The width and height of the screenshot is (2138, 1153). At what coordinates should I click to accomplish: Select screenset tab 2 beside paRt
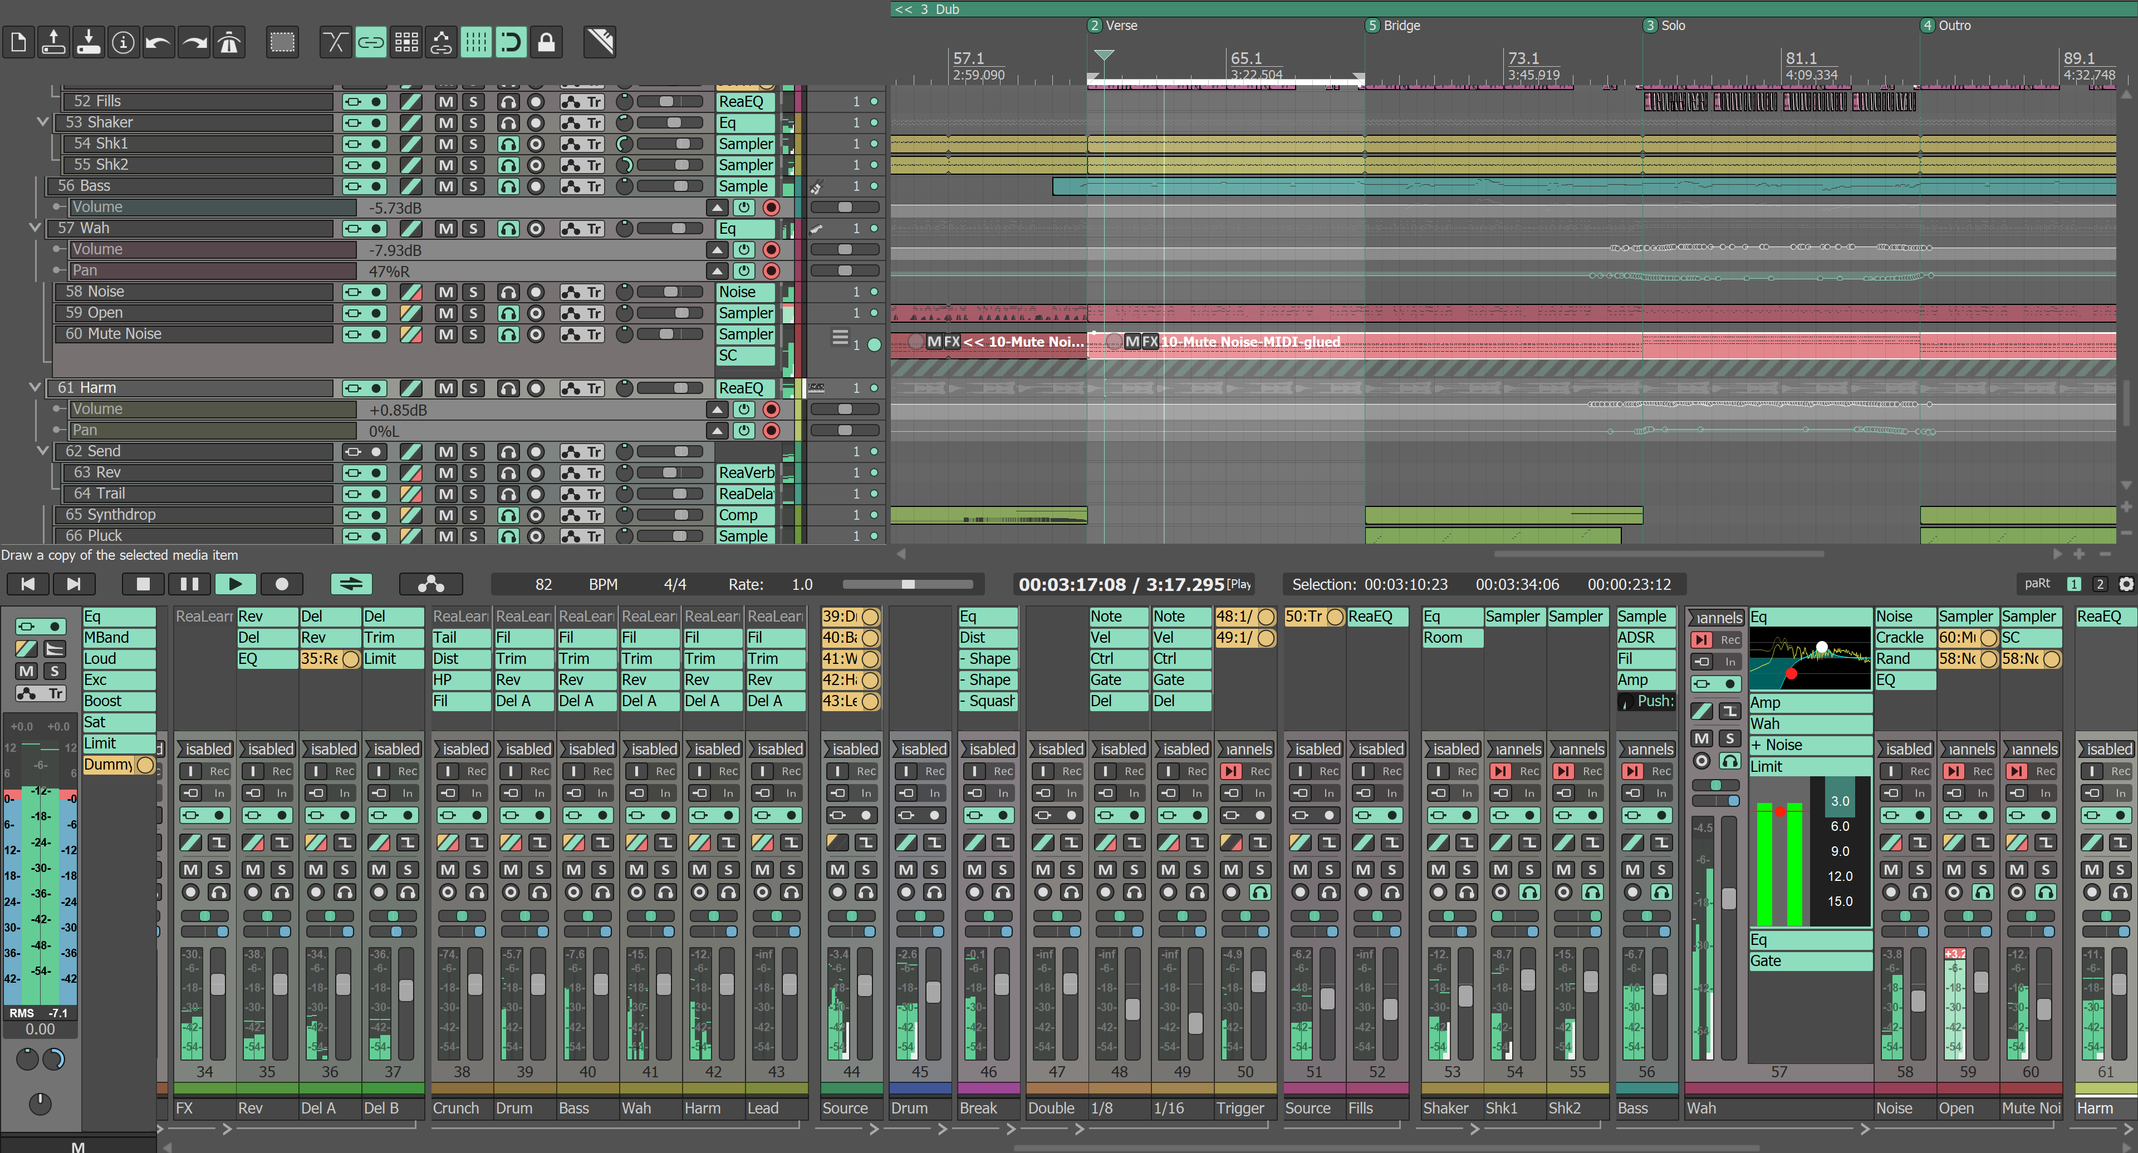2100,584
